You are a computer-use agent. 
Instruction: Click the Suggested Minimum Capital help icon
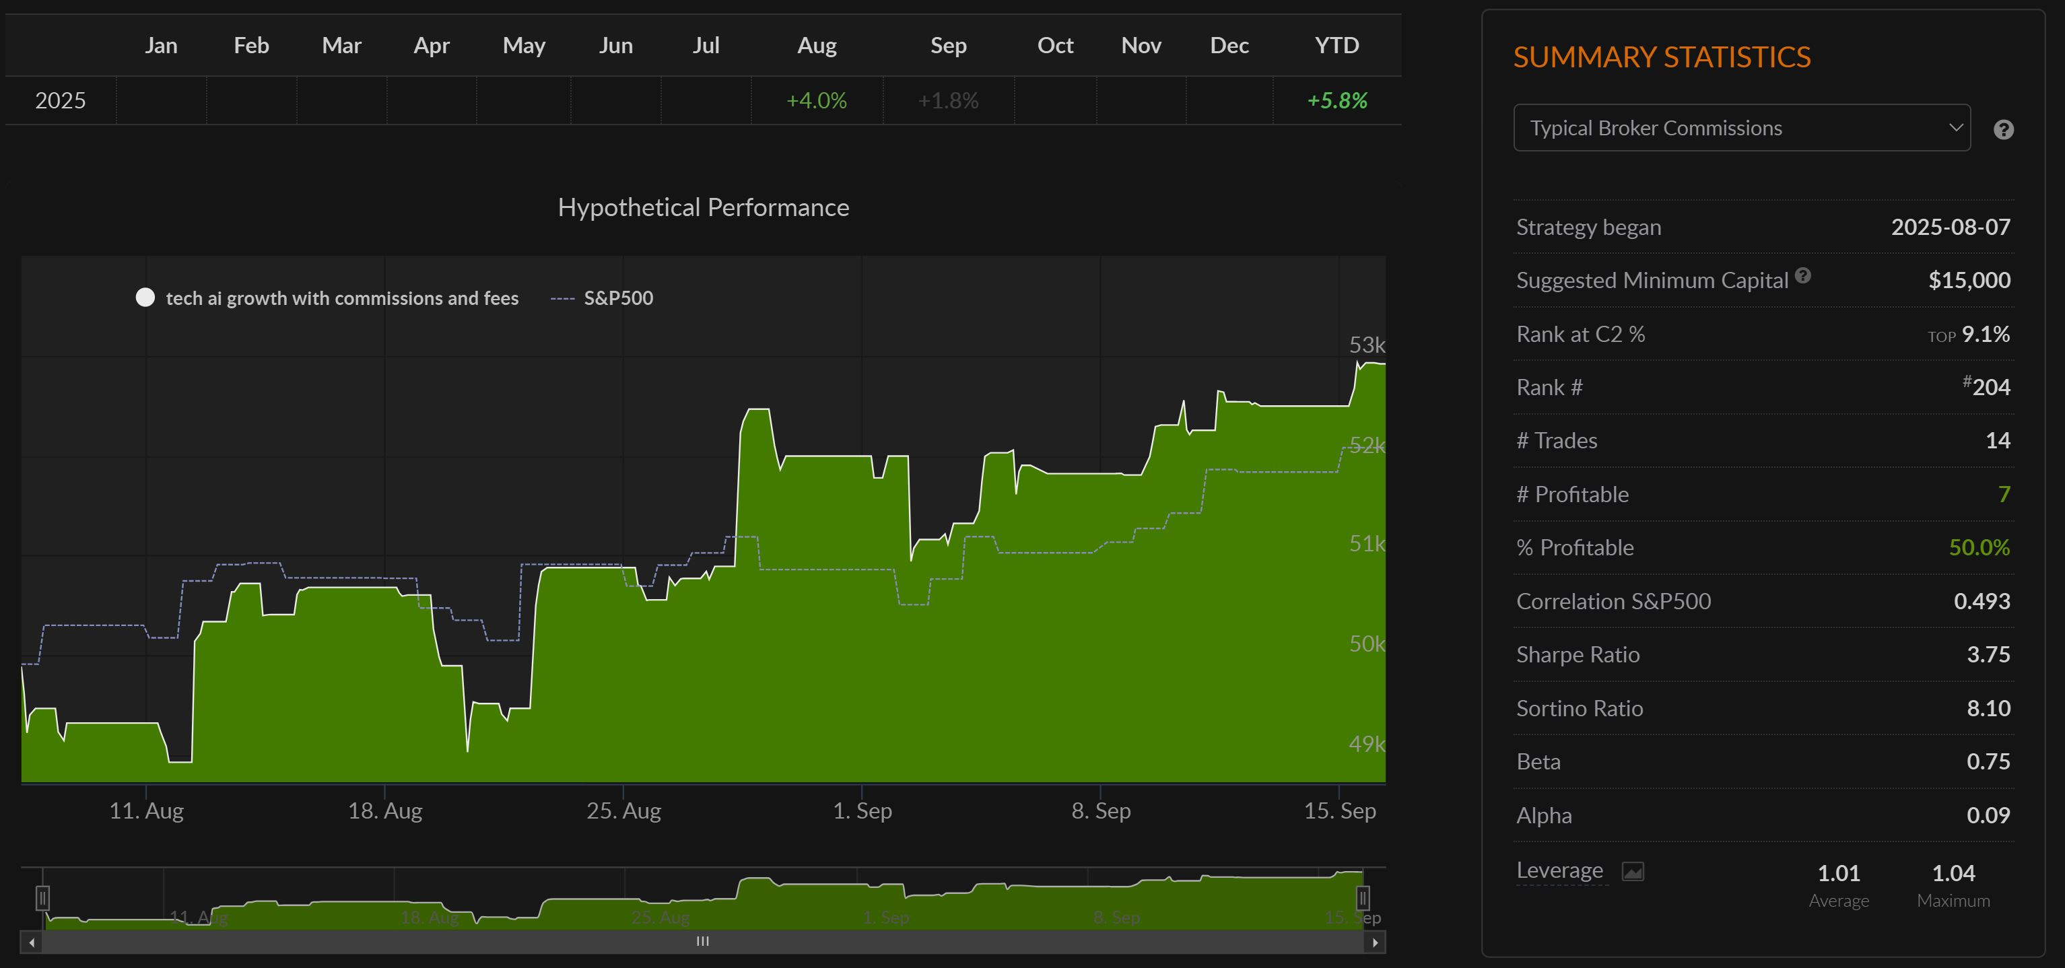pos(1803,275)
